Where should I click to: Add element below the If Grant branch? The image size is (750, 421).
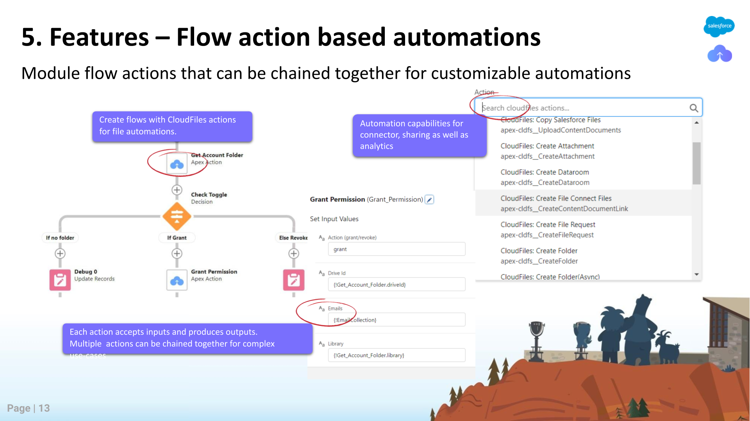[x=177, y=253]
